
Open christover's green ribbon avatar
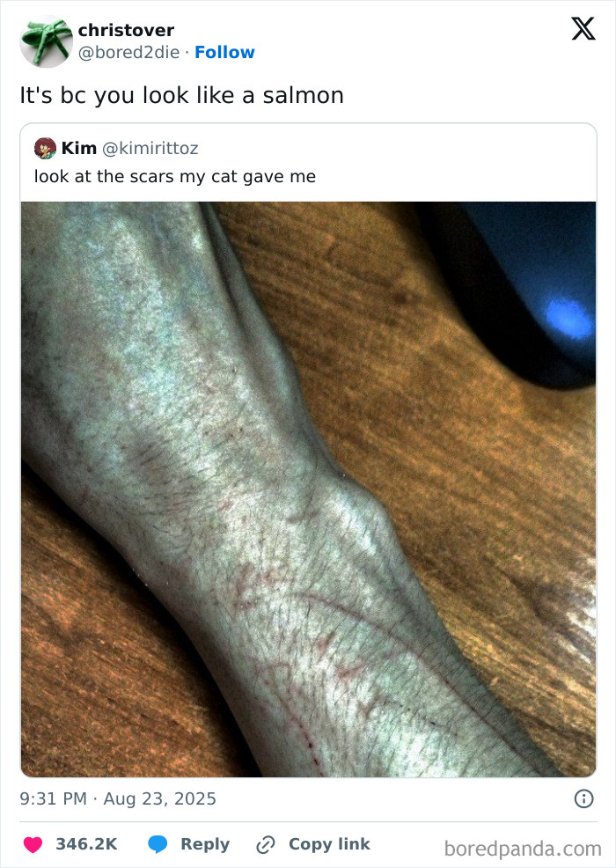tap(47, 41)
